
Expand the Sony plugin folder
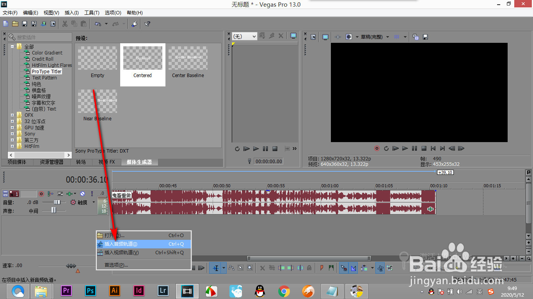point(12,134)
